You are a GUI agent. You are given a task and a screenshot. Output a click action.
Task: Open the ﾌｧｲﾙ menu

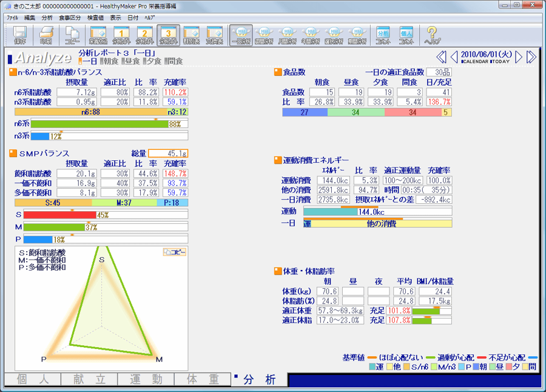click(x=13, y=18)
